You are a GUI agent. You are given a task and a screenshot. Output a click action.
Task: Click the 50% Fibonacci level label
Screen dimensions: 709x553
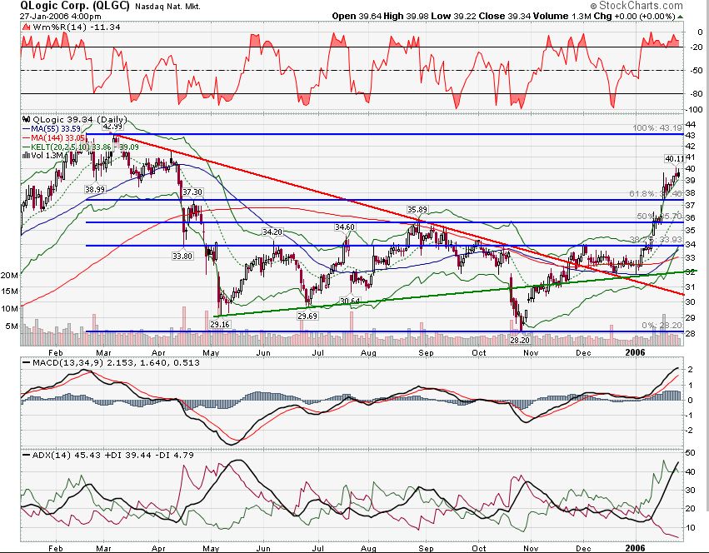click(x=659, y=217)
